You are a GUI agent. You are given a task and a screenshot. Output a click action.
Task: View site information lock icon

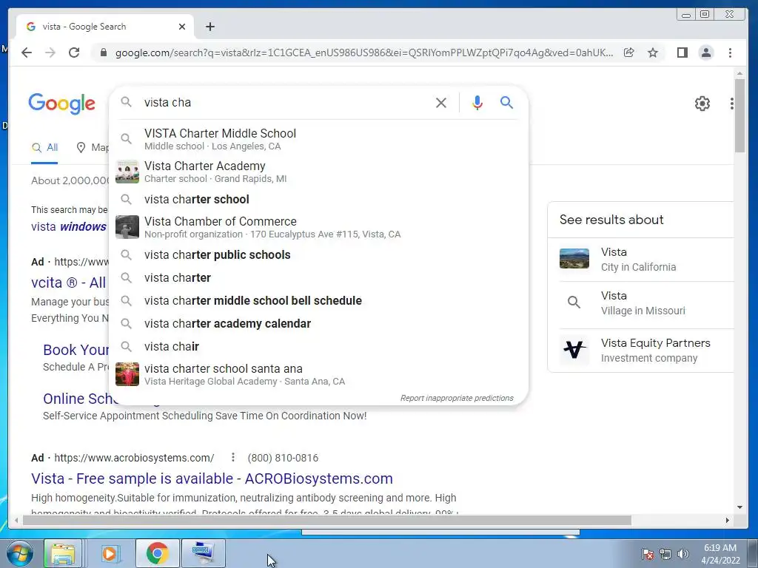(x=103, y=53)
